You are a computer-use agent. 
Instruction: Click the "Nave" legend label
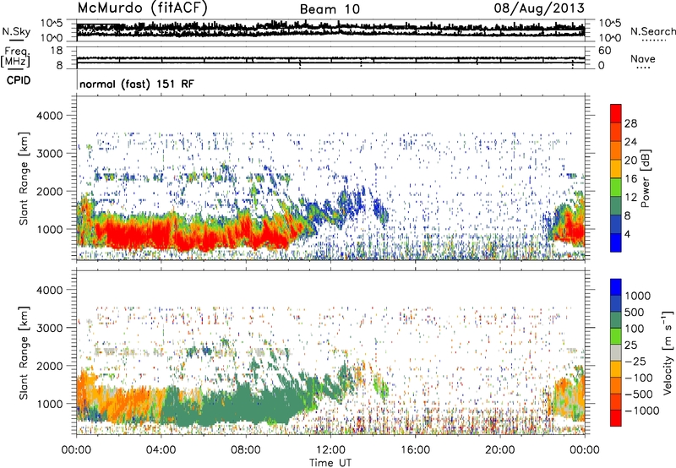[x=643, y=58]
